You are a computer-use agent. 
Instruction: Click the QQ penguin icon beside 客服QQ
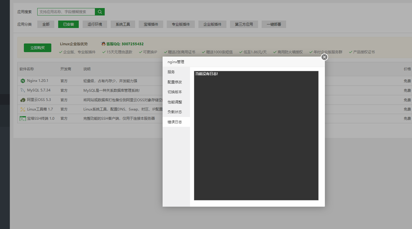[x=104, y=44]
